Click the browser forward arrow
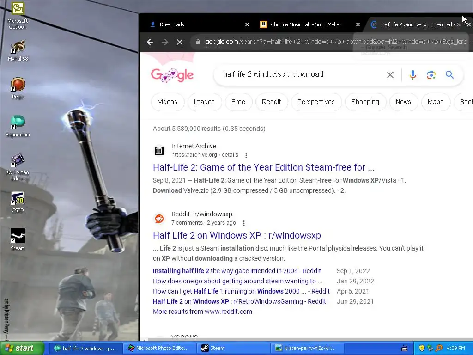This screenshot has height=355, width=473. point(165,42)
